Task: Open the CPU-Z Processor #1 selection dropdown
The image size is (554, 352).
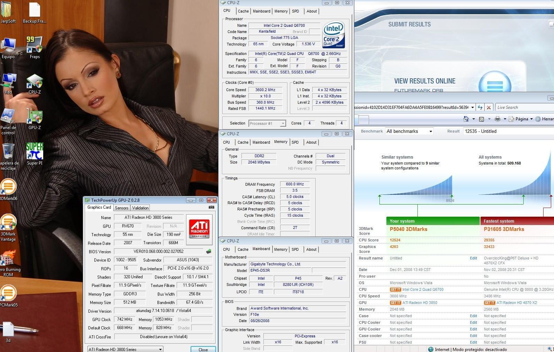Action: pos(268,123)
